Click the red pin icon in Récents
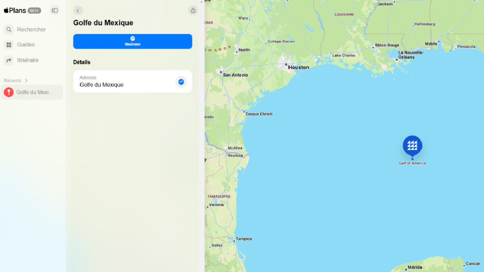The width and height of the screenshot is (484, 272). point(8,92)
